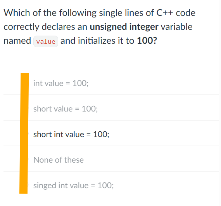
Task: Click the red 'value' inline code chip
Action: click(x=46, y=41)
